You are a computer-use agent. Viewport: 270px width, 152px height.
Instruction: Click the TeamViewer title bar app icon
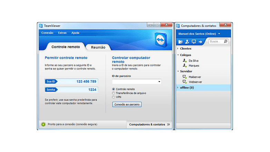pyautogui.click(x=41, y=26)
